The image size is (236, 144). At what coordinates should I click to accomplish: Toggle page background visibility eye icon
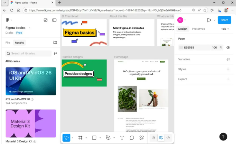(x=228, y=47)
